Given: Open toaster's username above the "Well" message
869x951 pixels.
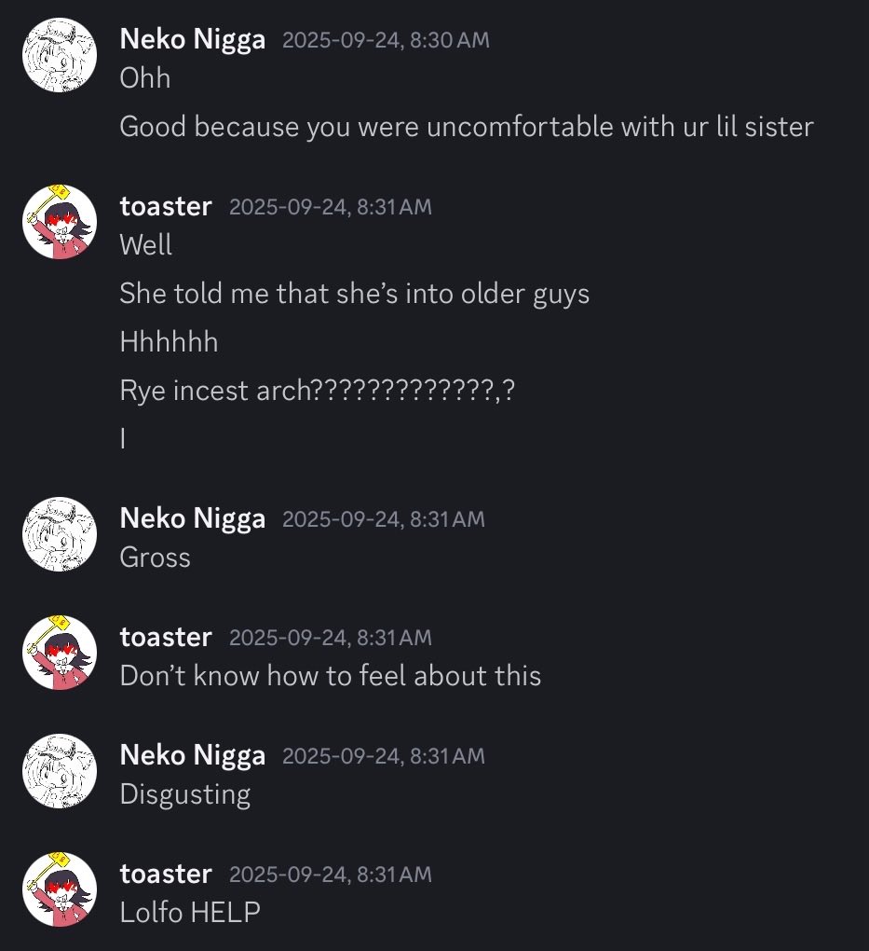Looking at the screenshot, I should pyautogui.click(x=166, y=206).
